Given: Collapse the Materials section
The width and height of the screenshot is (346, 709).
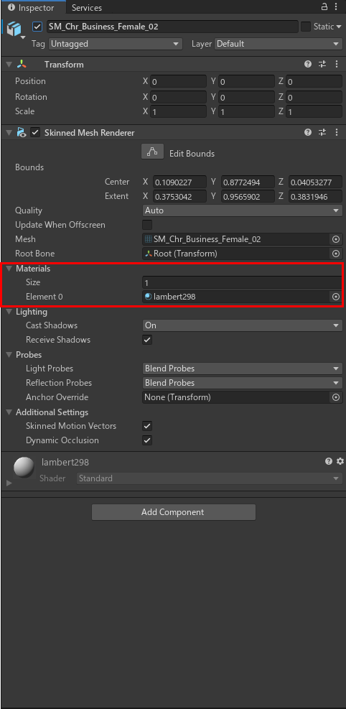Looking at the screenshot, I should click(9, 268).
